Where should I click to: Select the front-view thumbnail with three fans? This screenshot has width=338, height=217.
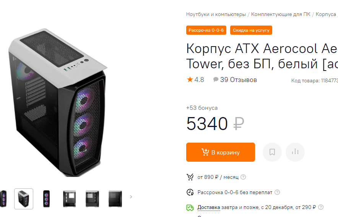[x=47, y=199]
